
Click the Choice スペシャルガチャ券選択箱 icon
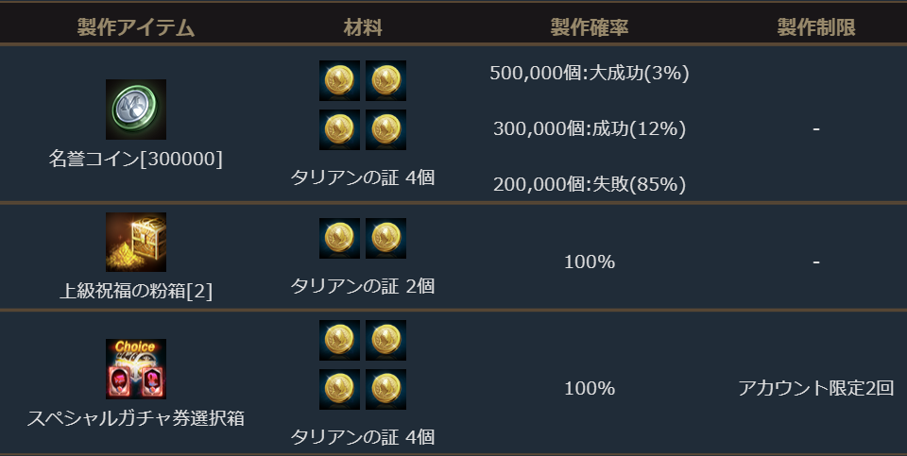136,369
